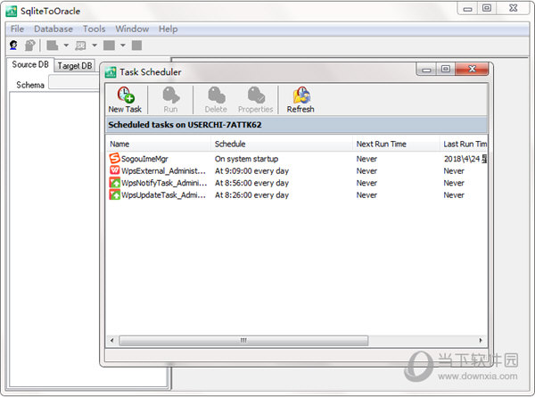
Task: Select WpsExternal_Administ... task name
Action: pos(163,170)
